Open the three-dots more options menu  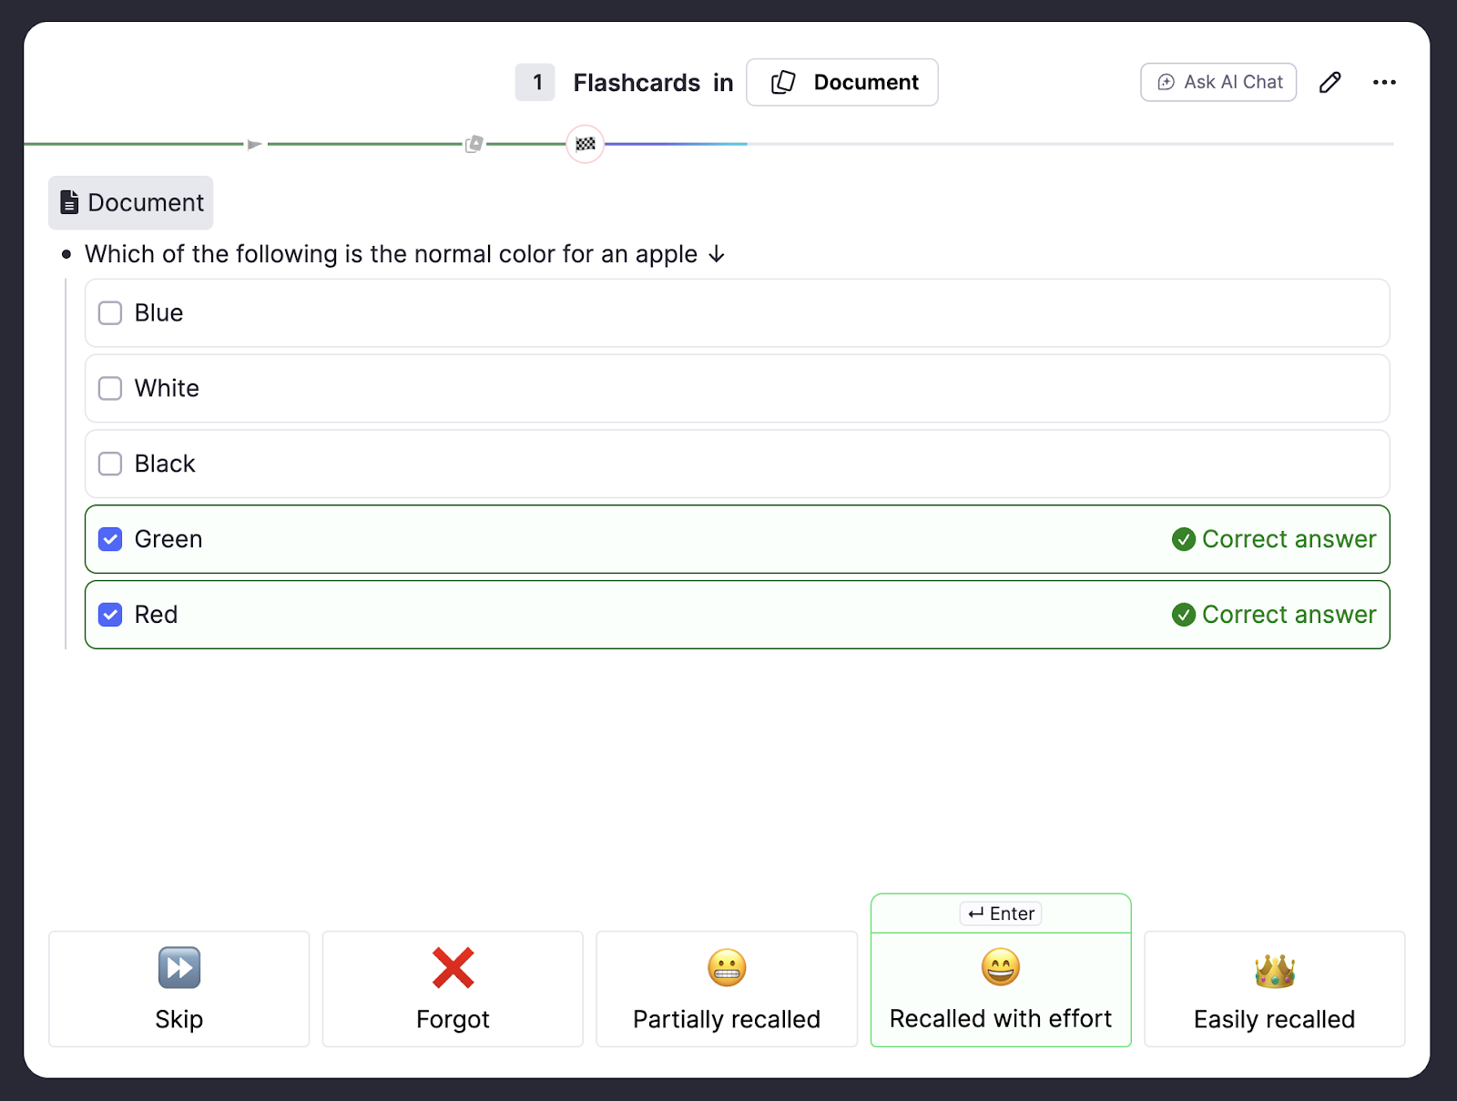(x=1384, y=83)
